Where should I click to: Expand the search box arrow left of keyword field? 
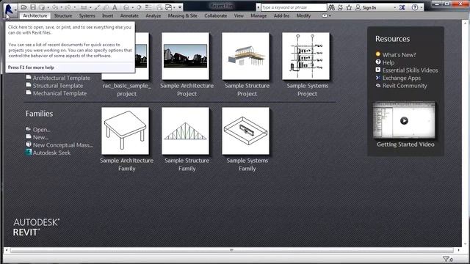tap(258, 7)
